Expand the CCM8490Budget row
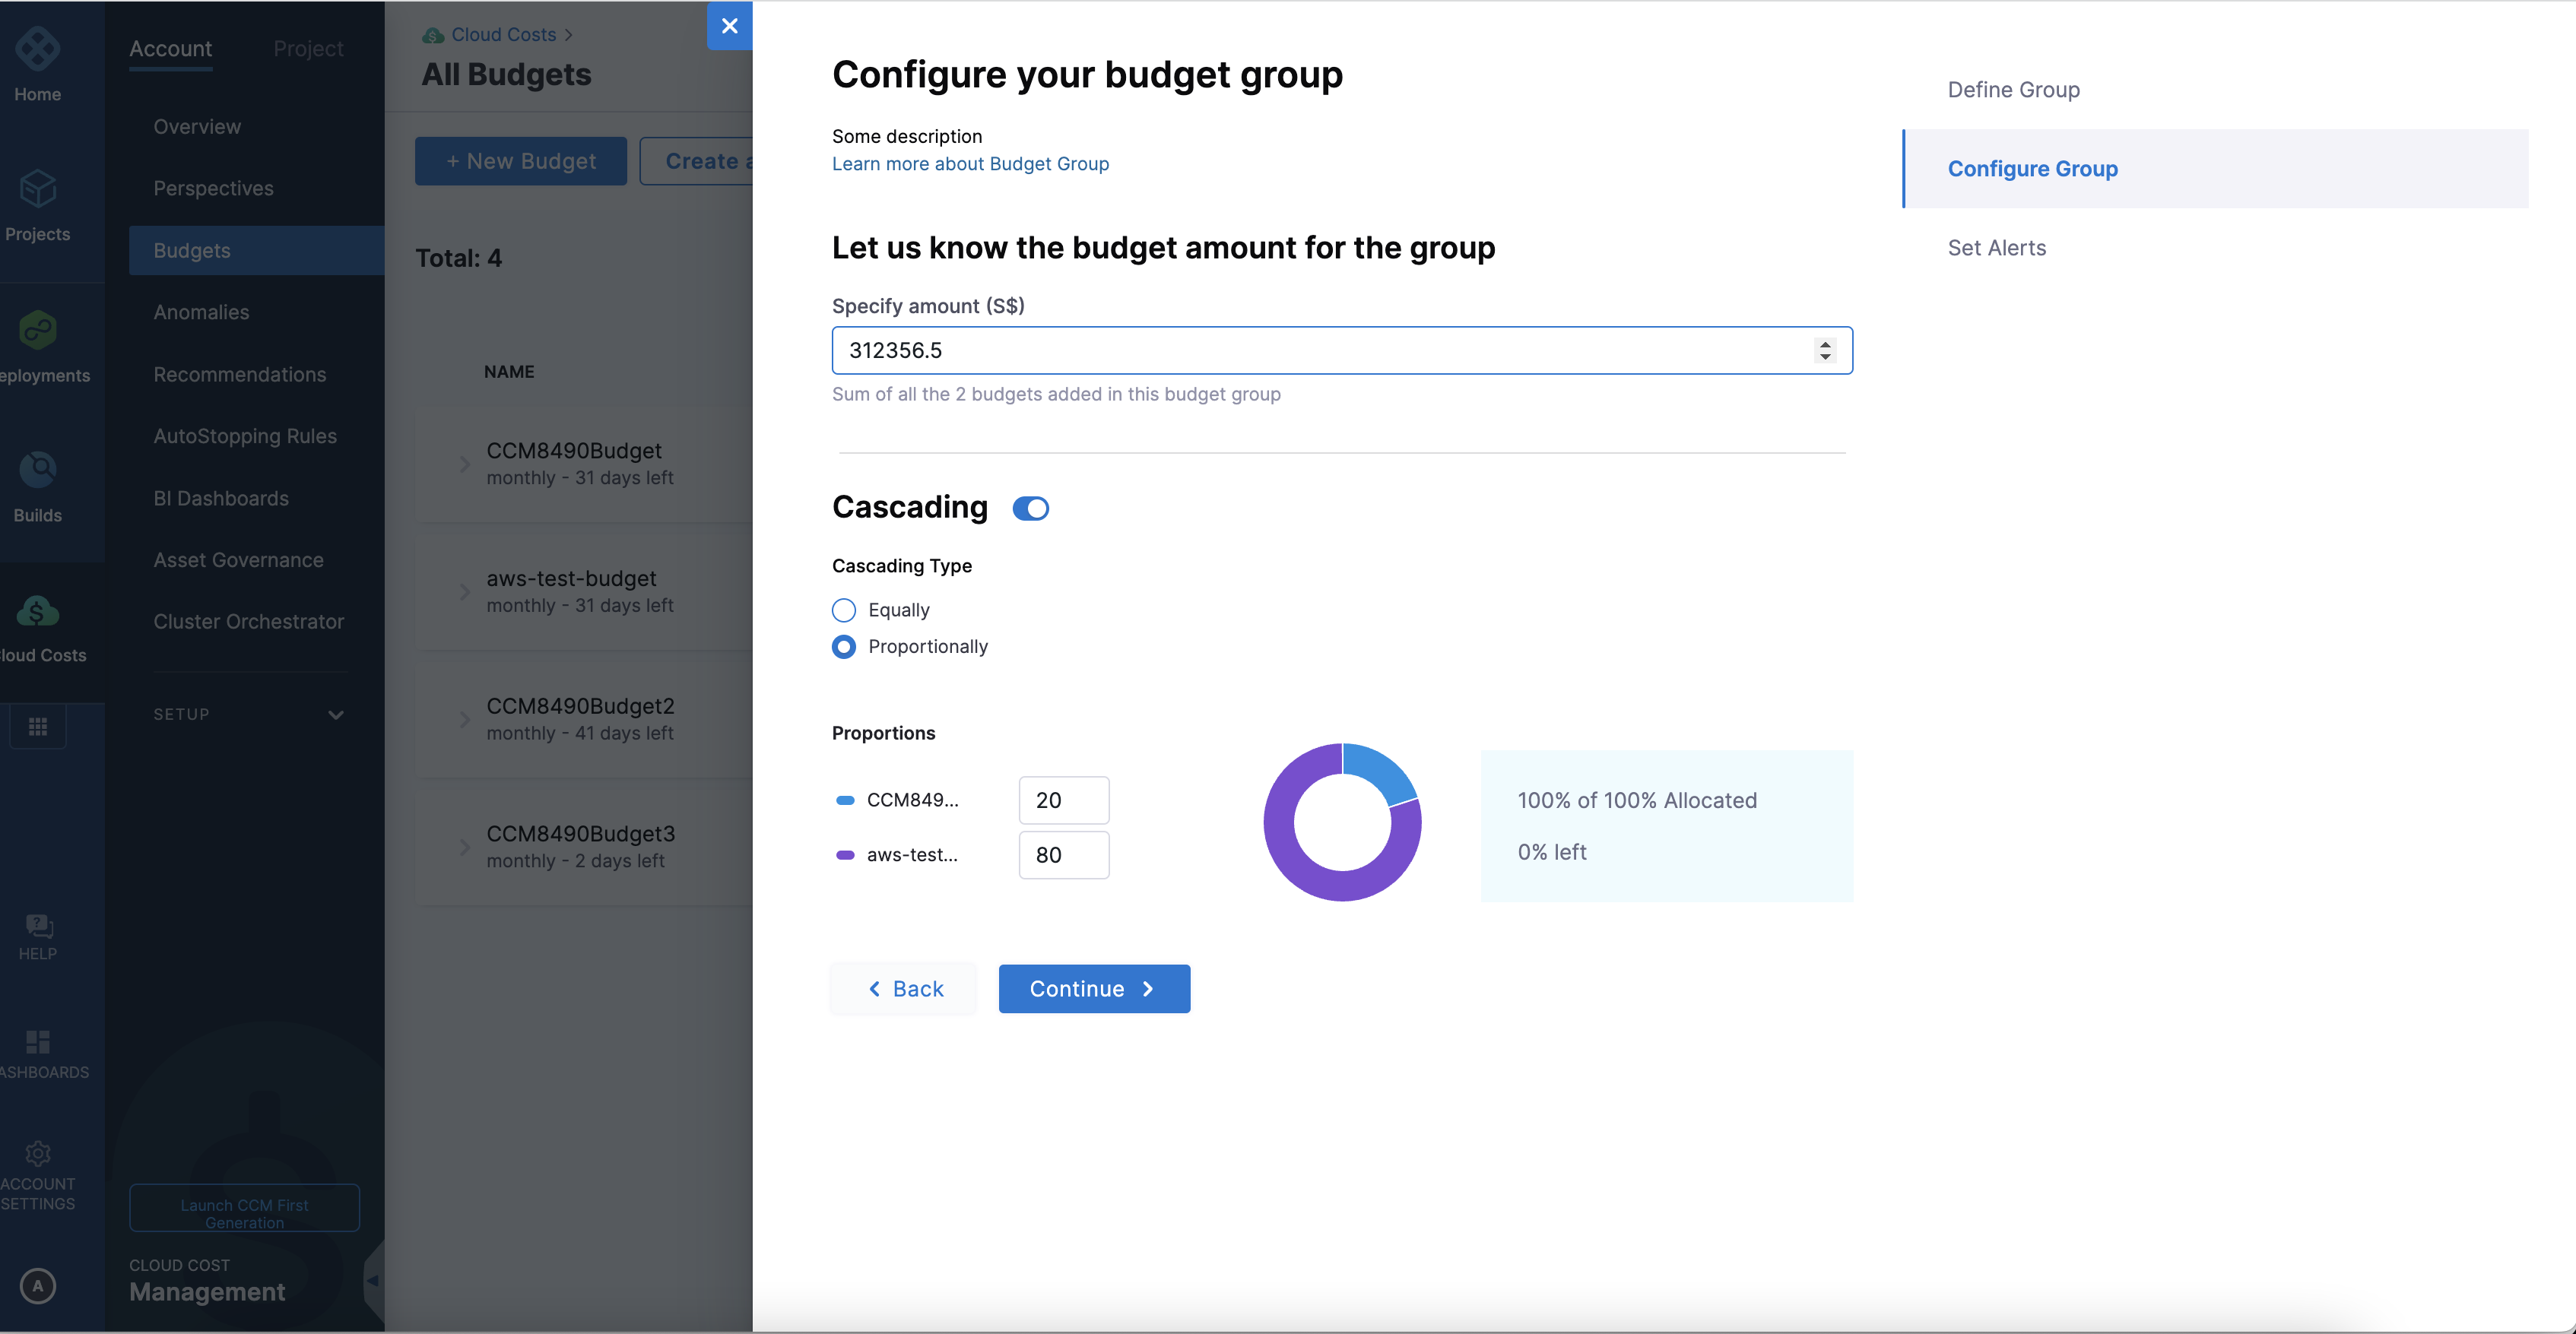The image size is (2576, 1334). tap(464, 463)
